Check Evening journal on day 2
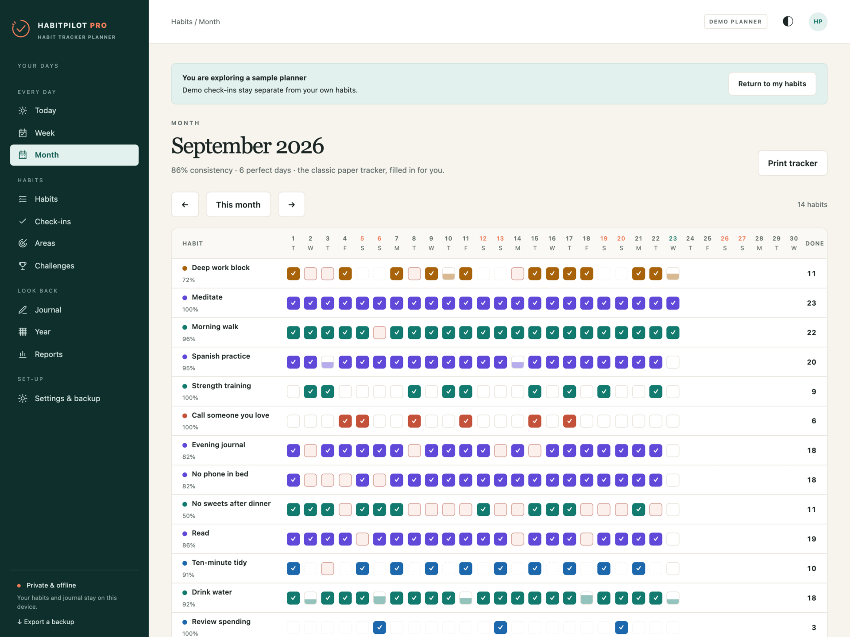Image resolution: width=850 pixels, height=637 pixels. click(x=310, y=450)
